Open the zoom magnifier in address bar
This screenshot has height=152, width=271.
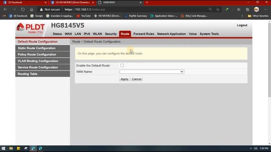click(210, 9)
